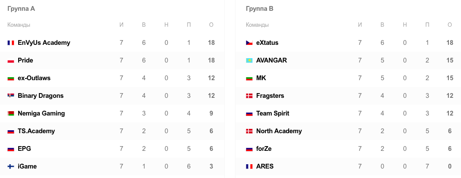The height and width of the screenshot is (178, 461).
Task: Open the ex-Outlaws team link
Action: coord(34,78)
